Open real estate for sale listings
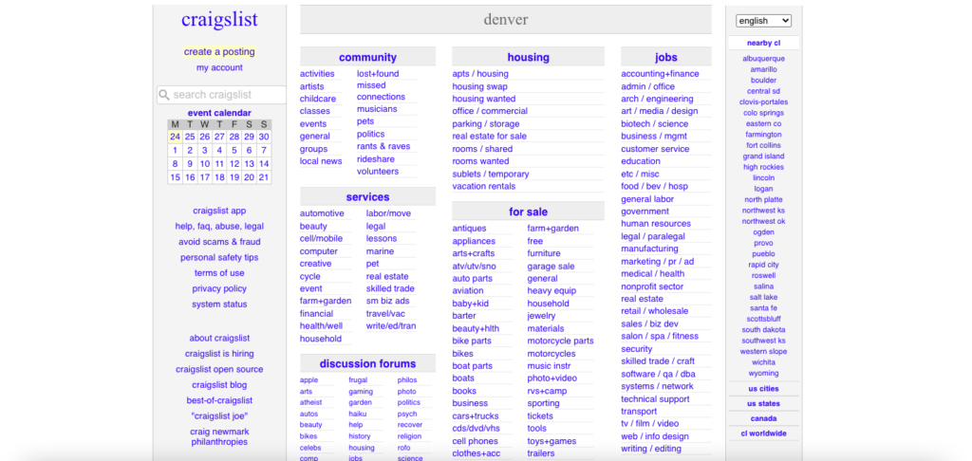Viewport: 972px width, 461px height. [489, 137]
